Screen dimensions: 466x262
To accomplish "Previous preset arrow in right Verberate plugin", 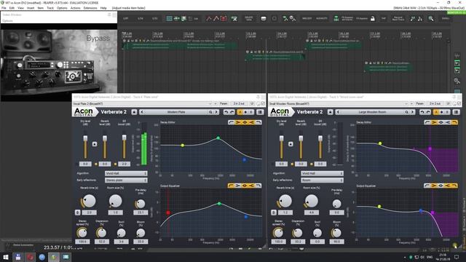I will click(338, 112).
